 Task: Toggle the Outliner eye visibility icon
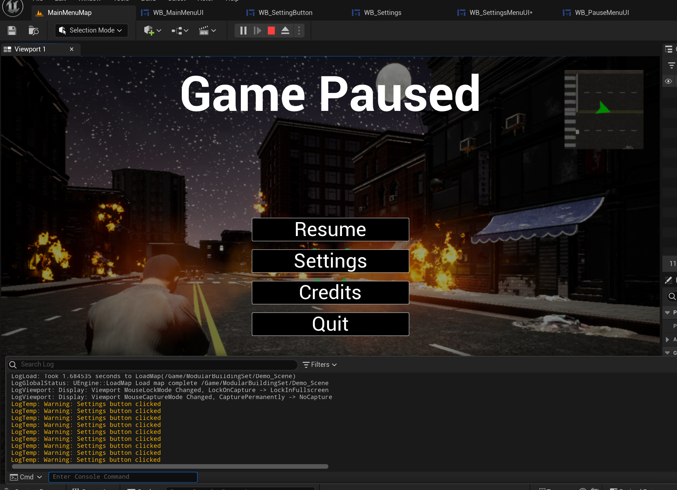[x=668, y=81]
